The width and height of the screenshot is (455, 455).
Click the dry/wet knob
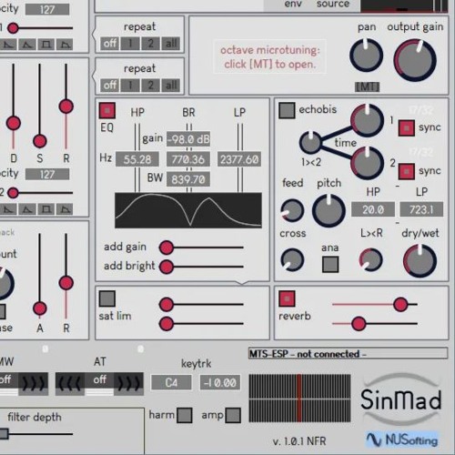click(x=420, y=261)
